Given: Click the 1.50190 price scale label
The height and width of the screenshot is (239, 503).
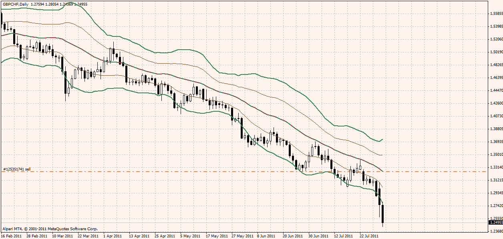Looking at the screenshot, I should (496, 52).
